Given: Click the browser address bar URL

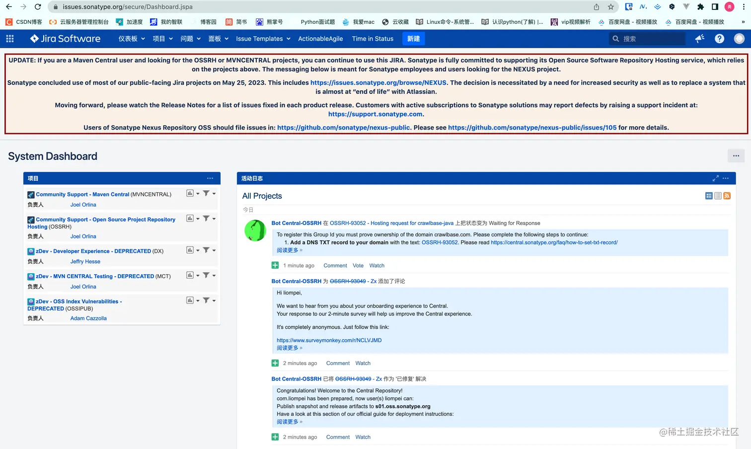Looking at the screenshot, I should point(128,7).
